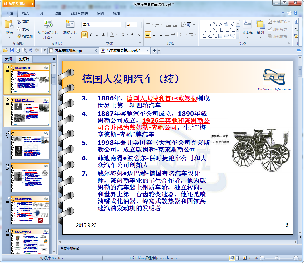This screenshot has width=304, height=263.
Task: Start slideshow from status bar play icon
Action: coord(244,258)
